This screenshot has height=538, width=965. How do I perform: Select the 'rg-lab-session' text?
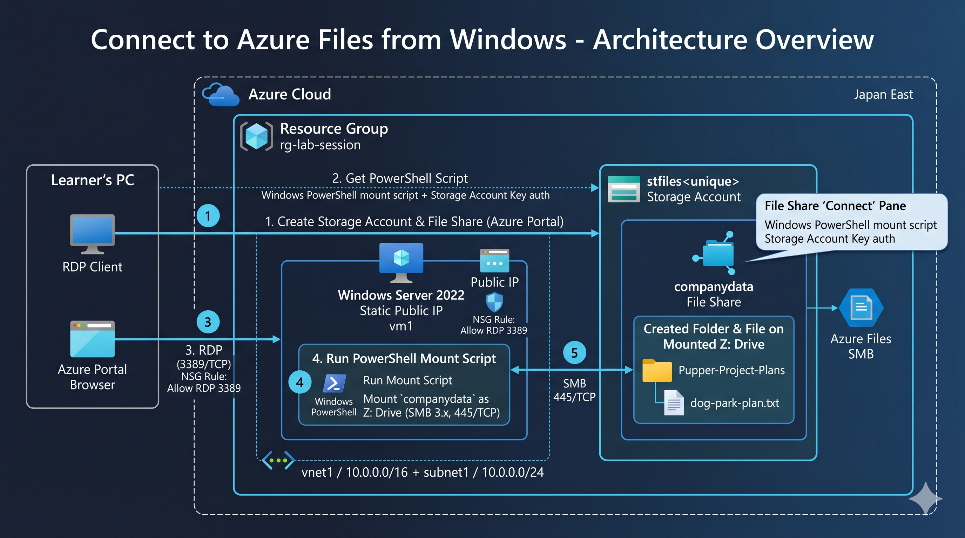click(320, 145)
